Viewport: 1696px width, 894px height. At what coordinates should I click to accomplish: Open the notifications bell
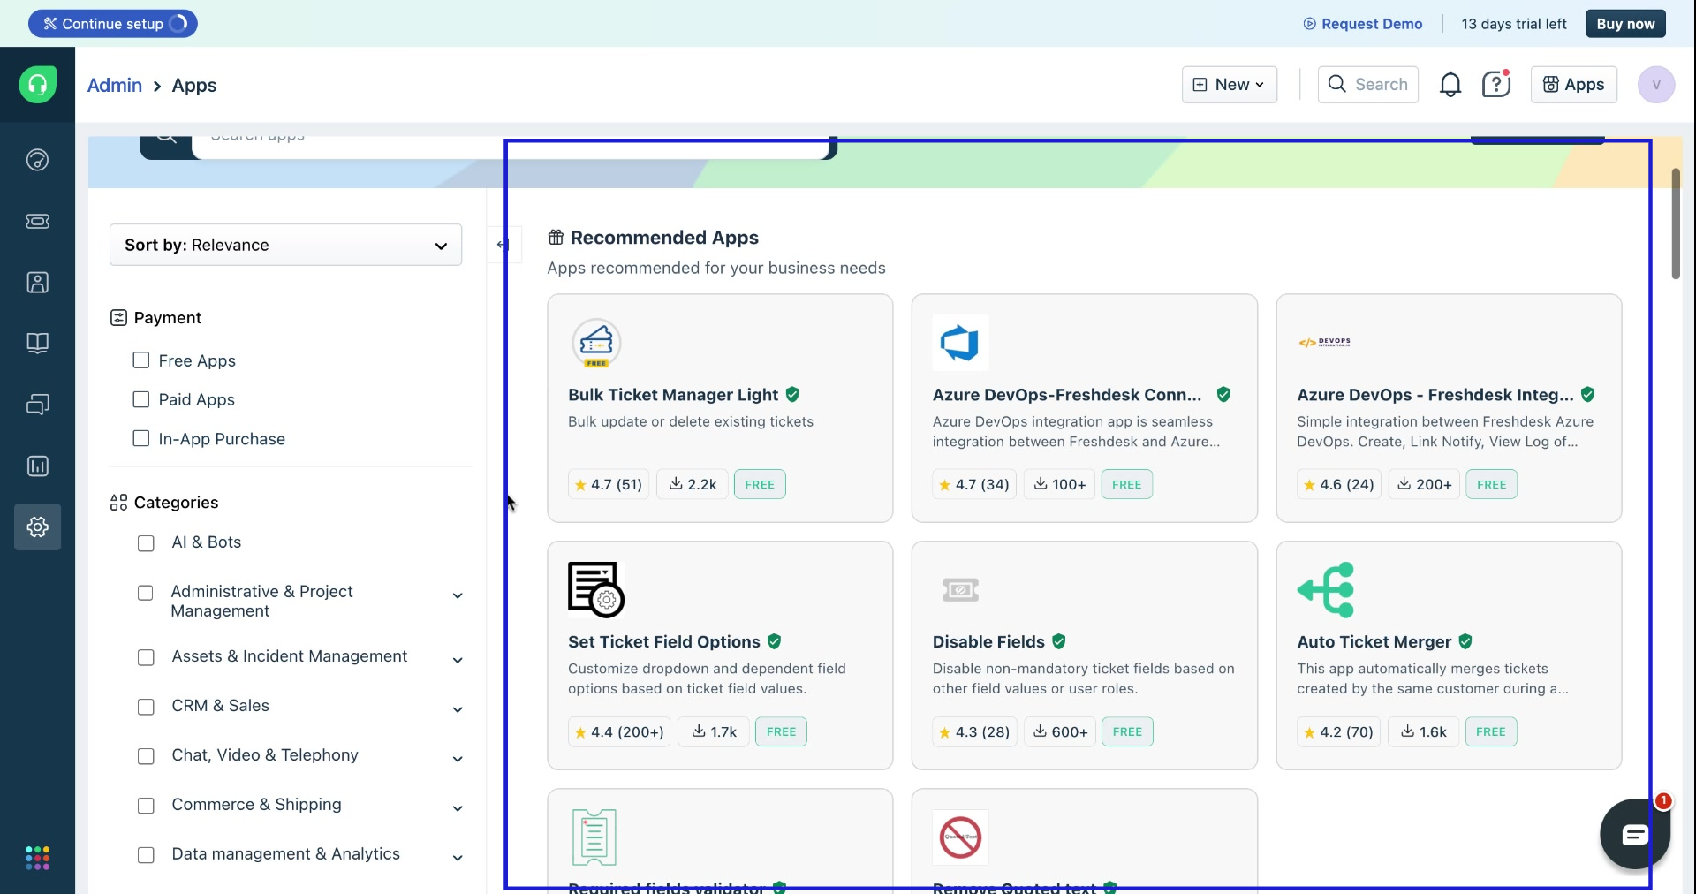[1450, 85]
